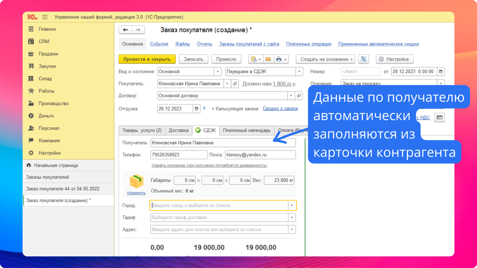
Task: Click the Получатель name field
Action: pyautogui.click(x=223, y=143)
